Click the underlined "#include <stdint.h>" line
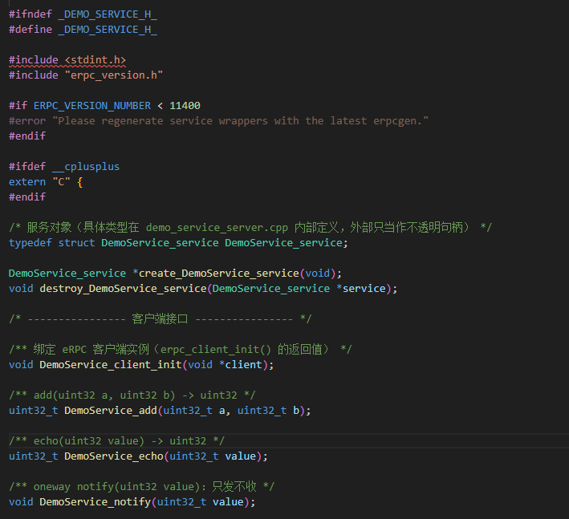Screen dimensions: 569x519 click(67, 60)
